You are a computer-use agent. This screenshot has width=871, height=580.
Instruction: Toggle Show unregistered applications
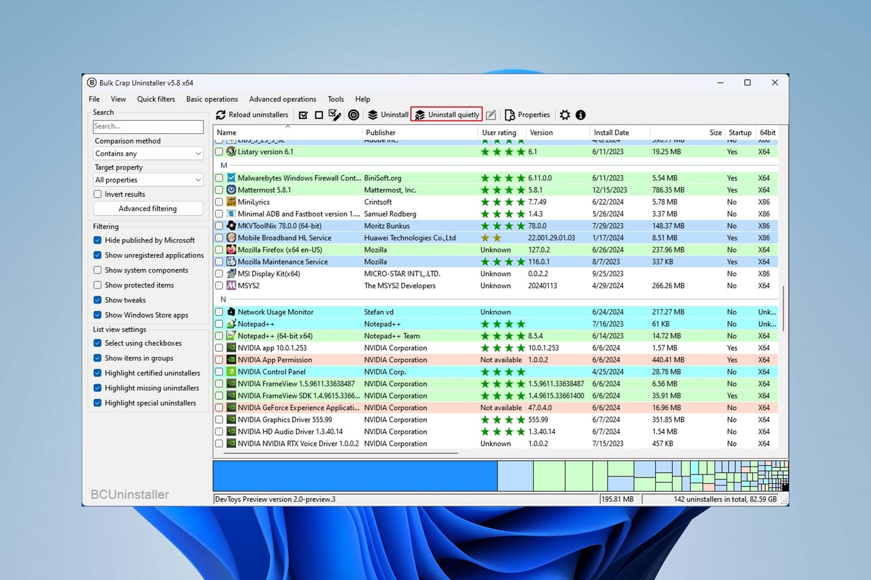(x=98, y=255)
